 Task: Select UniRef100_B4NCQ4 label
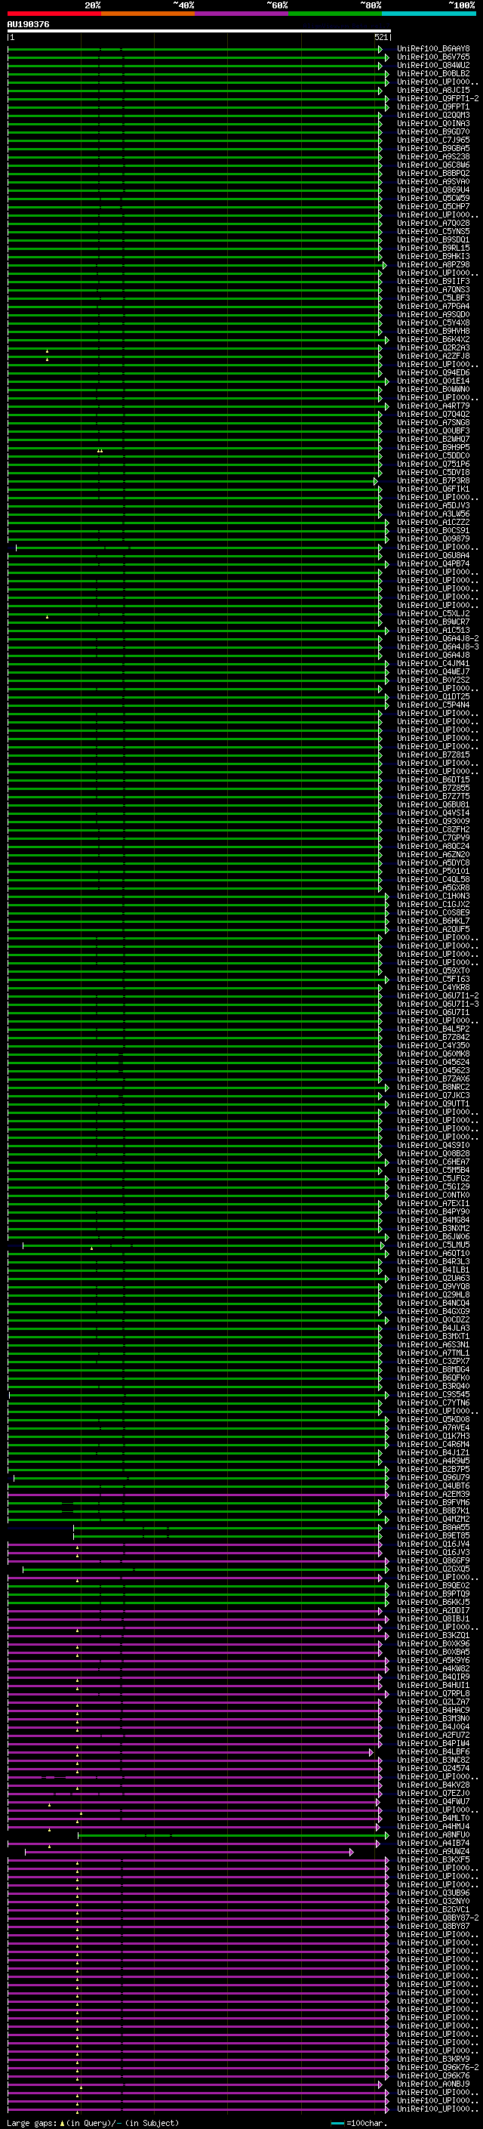tap(433, 1304)
